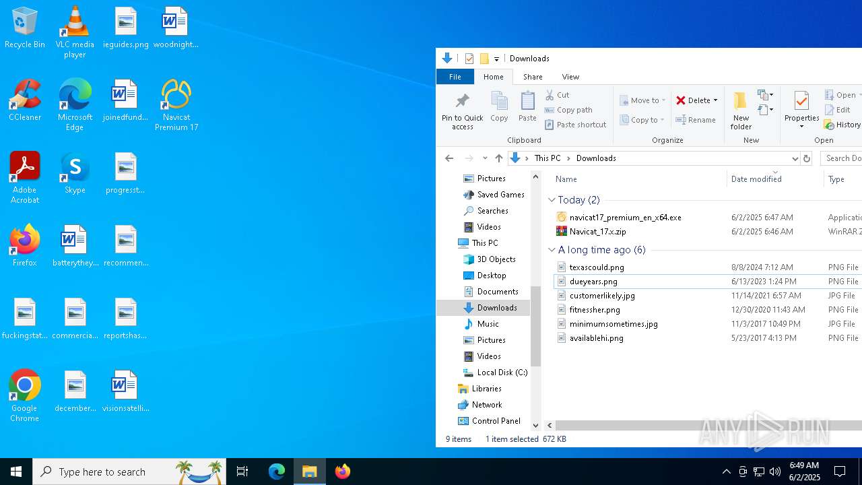Open the Easy access dropdown icon

pyautogui.click(x=765, y=110)
